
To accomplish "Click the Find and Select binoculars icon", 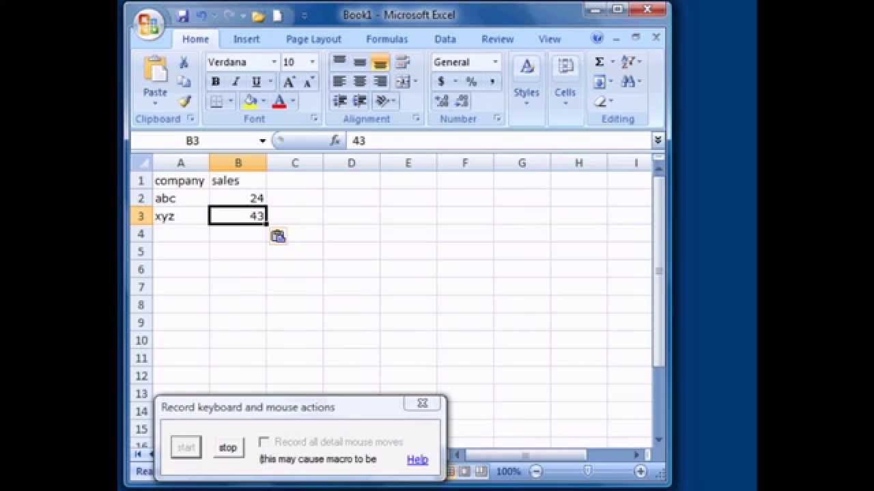I will 628,82.
